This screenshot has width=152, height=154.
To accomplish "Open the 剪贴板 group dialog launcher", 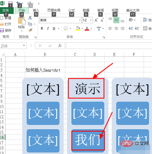I will [35, 37].
